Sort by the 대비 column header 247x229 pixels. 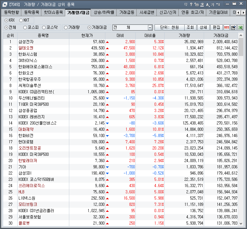[x=120, y=36]
